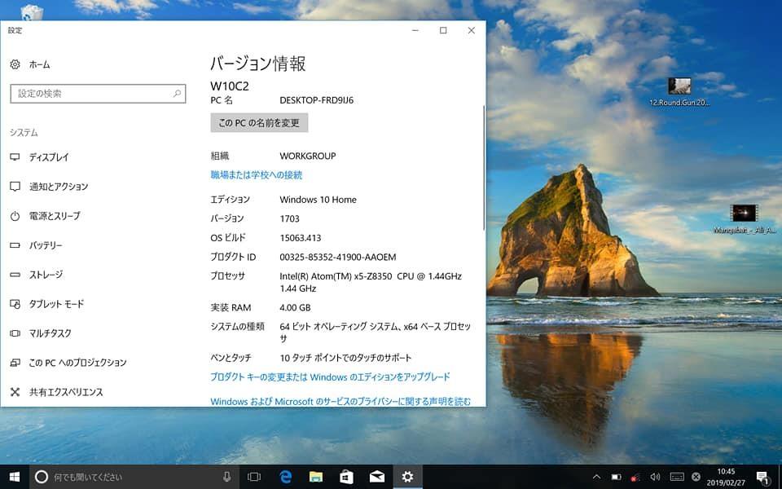Open the touch keyboard tray icon
This screenshot has height=489, width=782.
click(x=677, y=477)
